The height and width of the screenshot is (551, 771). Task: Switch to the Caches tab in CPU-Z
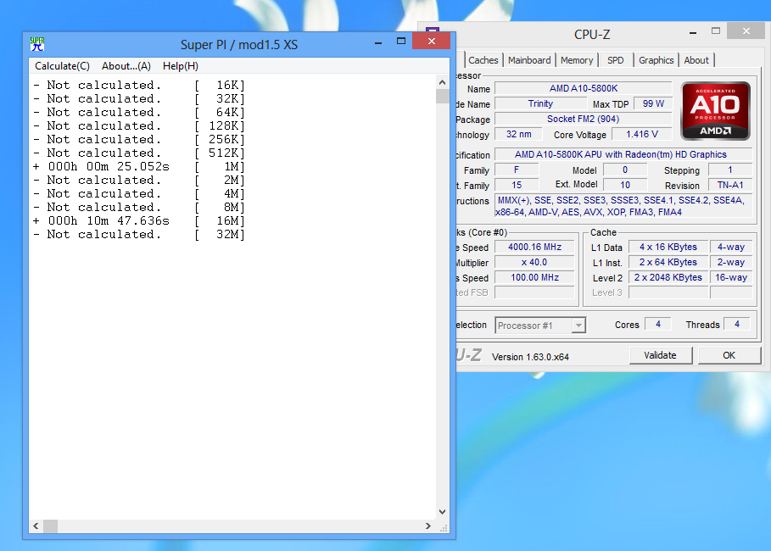coord(483,60)
